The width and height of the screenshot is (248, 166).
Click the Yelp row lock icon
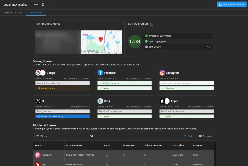click(107, 165)
